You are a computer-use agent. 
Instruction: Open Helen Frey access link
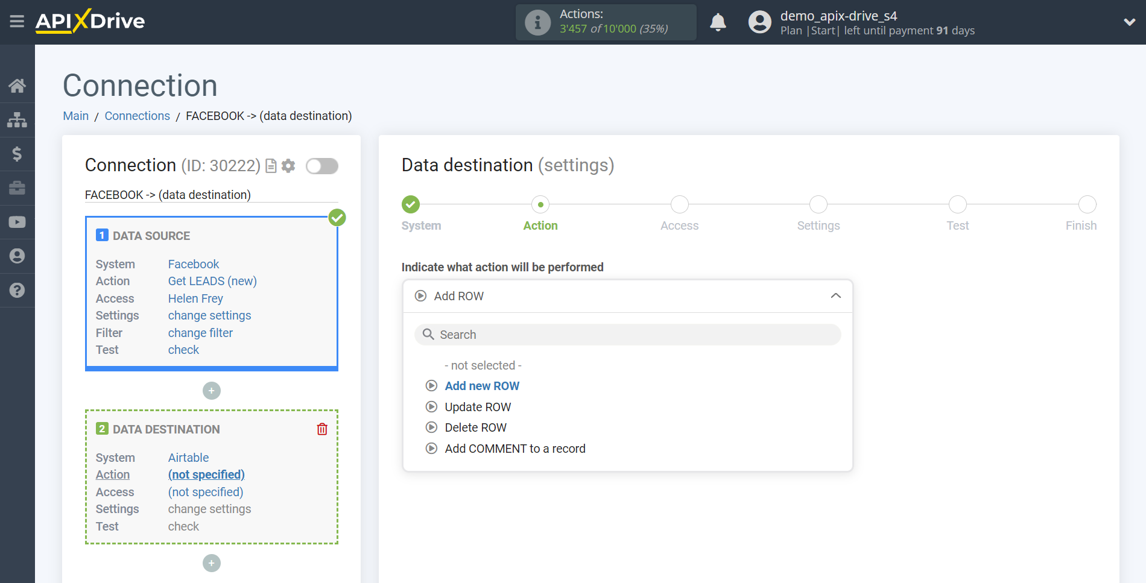pos(195,298)
